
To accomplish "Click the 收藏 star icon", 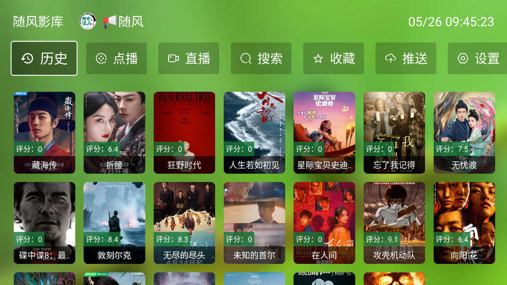I will click(318, 58).
